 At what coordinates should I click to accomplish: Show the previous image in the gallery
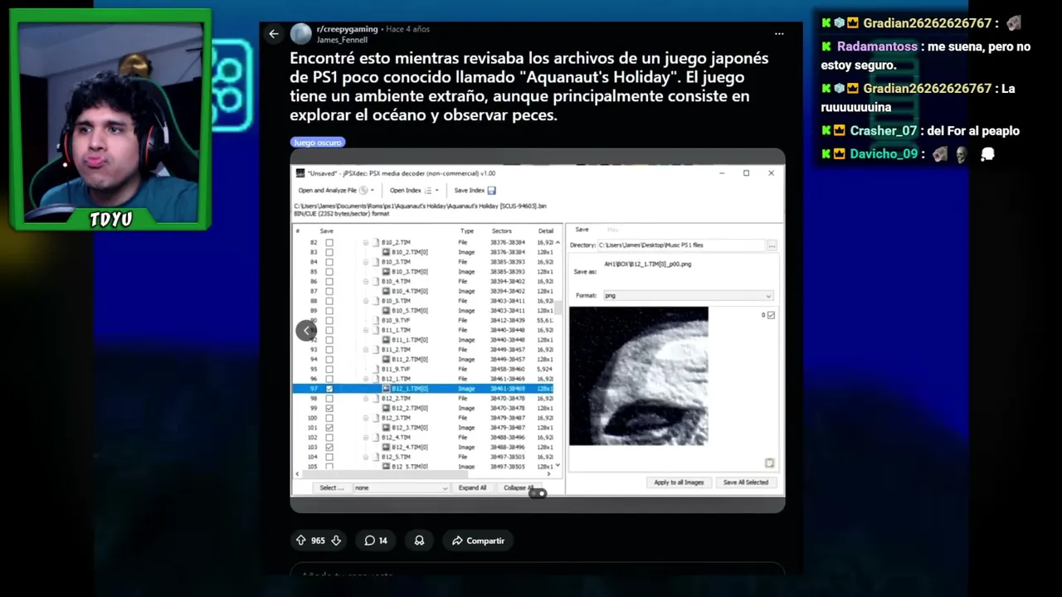click(306, 330)
